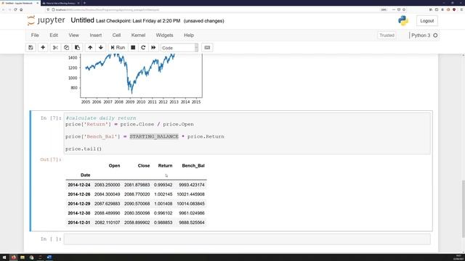Click the Open column header

coord(115,166)
